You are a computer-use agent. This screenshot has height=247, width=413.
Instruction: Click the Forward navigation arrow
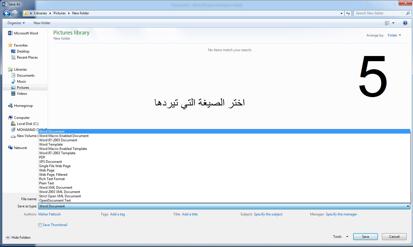click(15, 13)
